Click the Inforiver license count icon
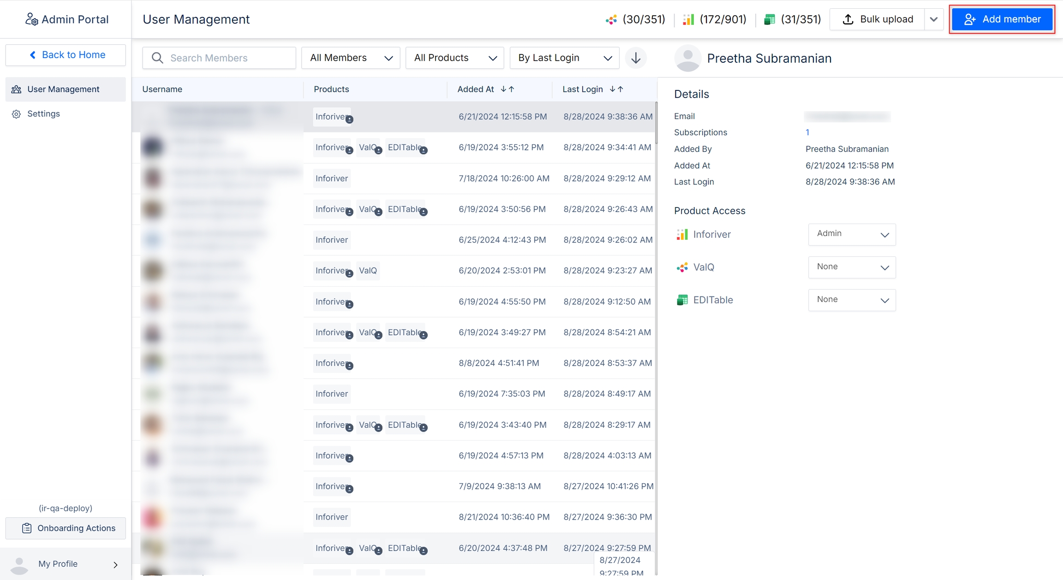This screenshot has width=1063, height=580. tap(688, 19)
